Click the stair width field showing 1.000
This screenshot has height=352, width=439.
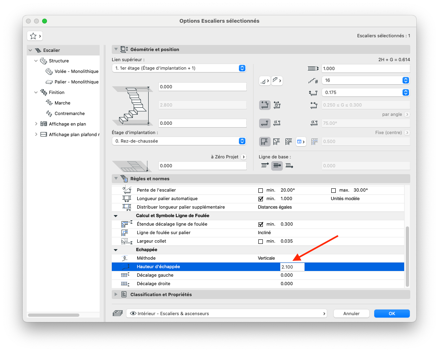click(x=366, y=68)
